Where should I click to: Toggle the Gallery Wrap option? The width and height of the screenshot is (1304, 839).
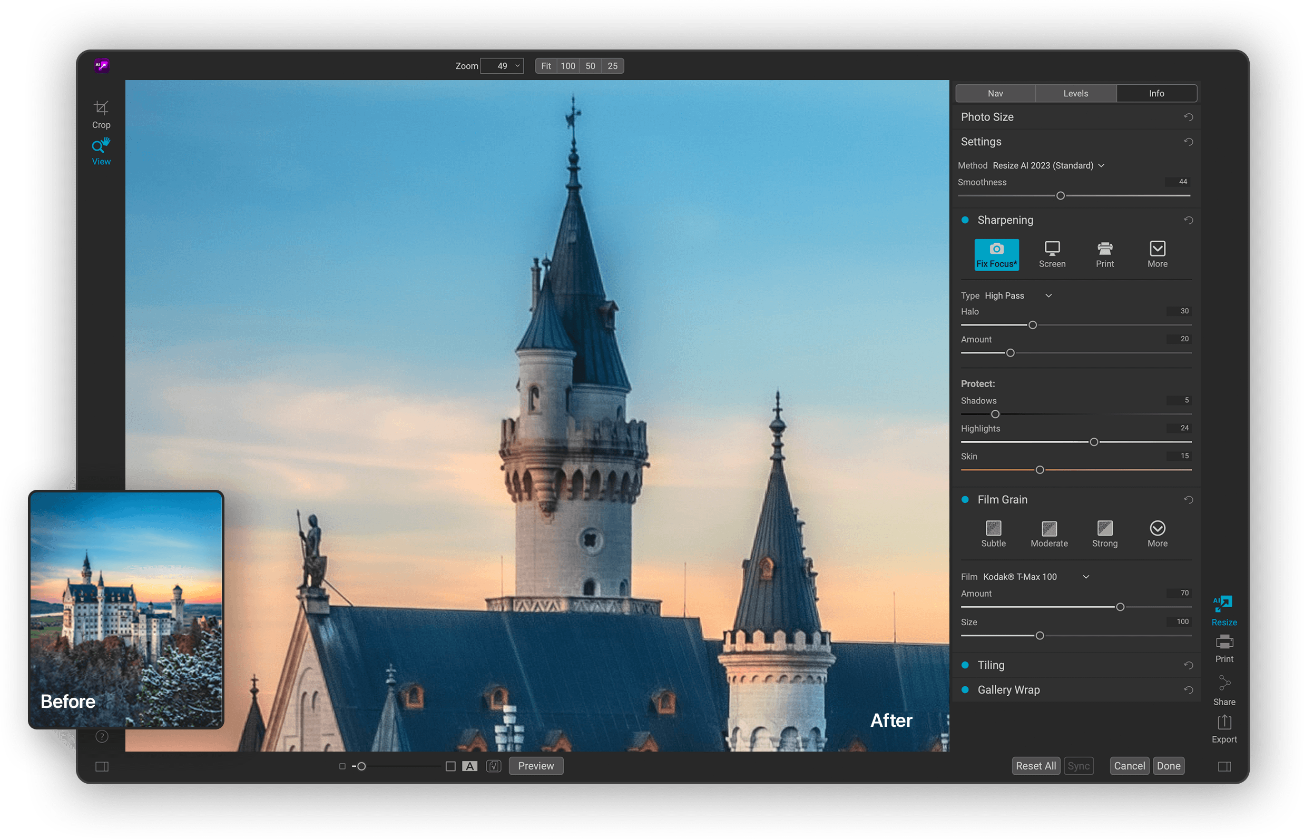[965, 689]
